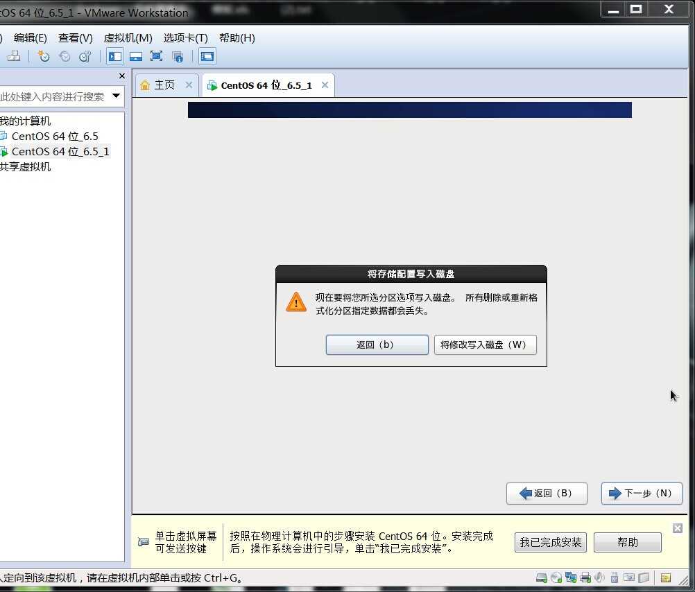This screenshot has height=592, width=695.
Task: Open the 编辑(E) menu
Action: (x=30, y=38)
